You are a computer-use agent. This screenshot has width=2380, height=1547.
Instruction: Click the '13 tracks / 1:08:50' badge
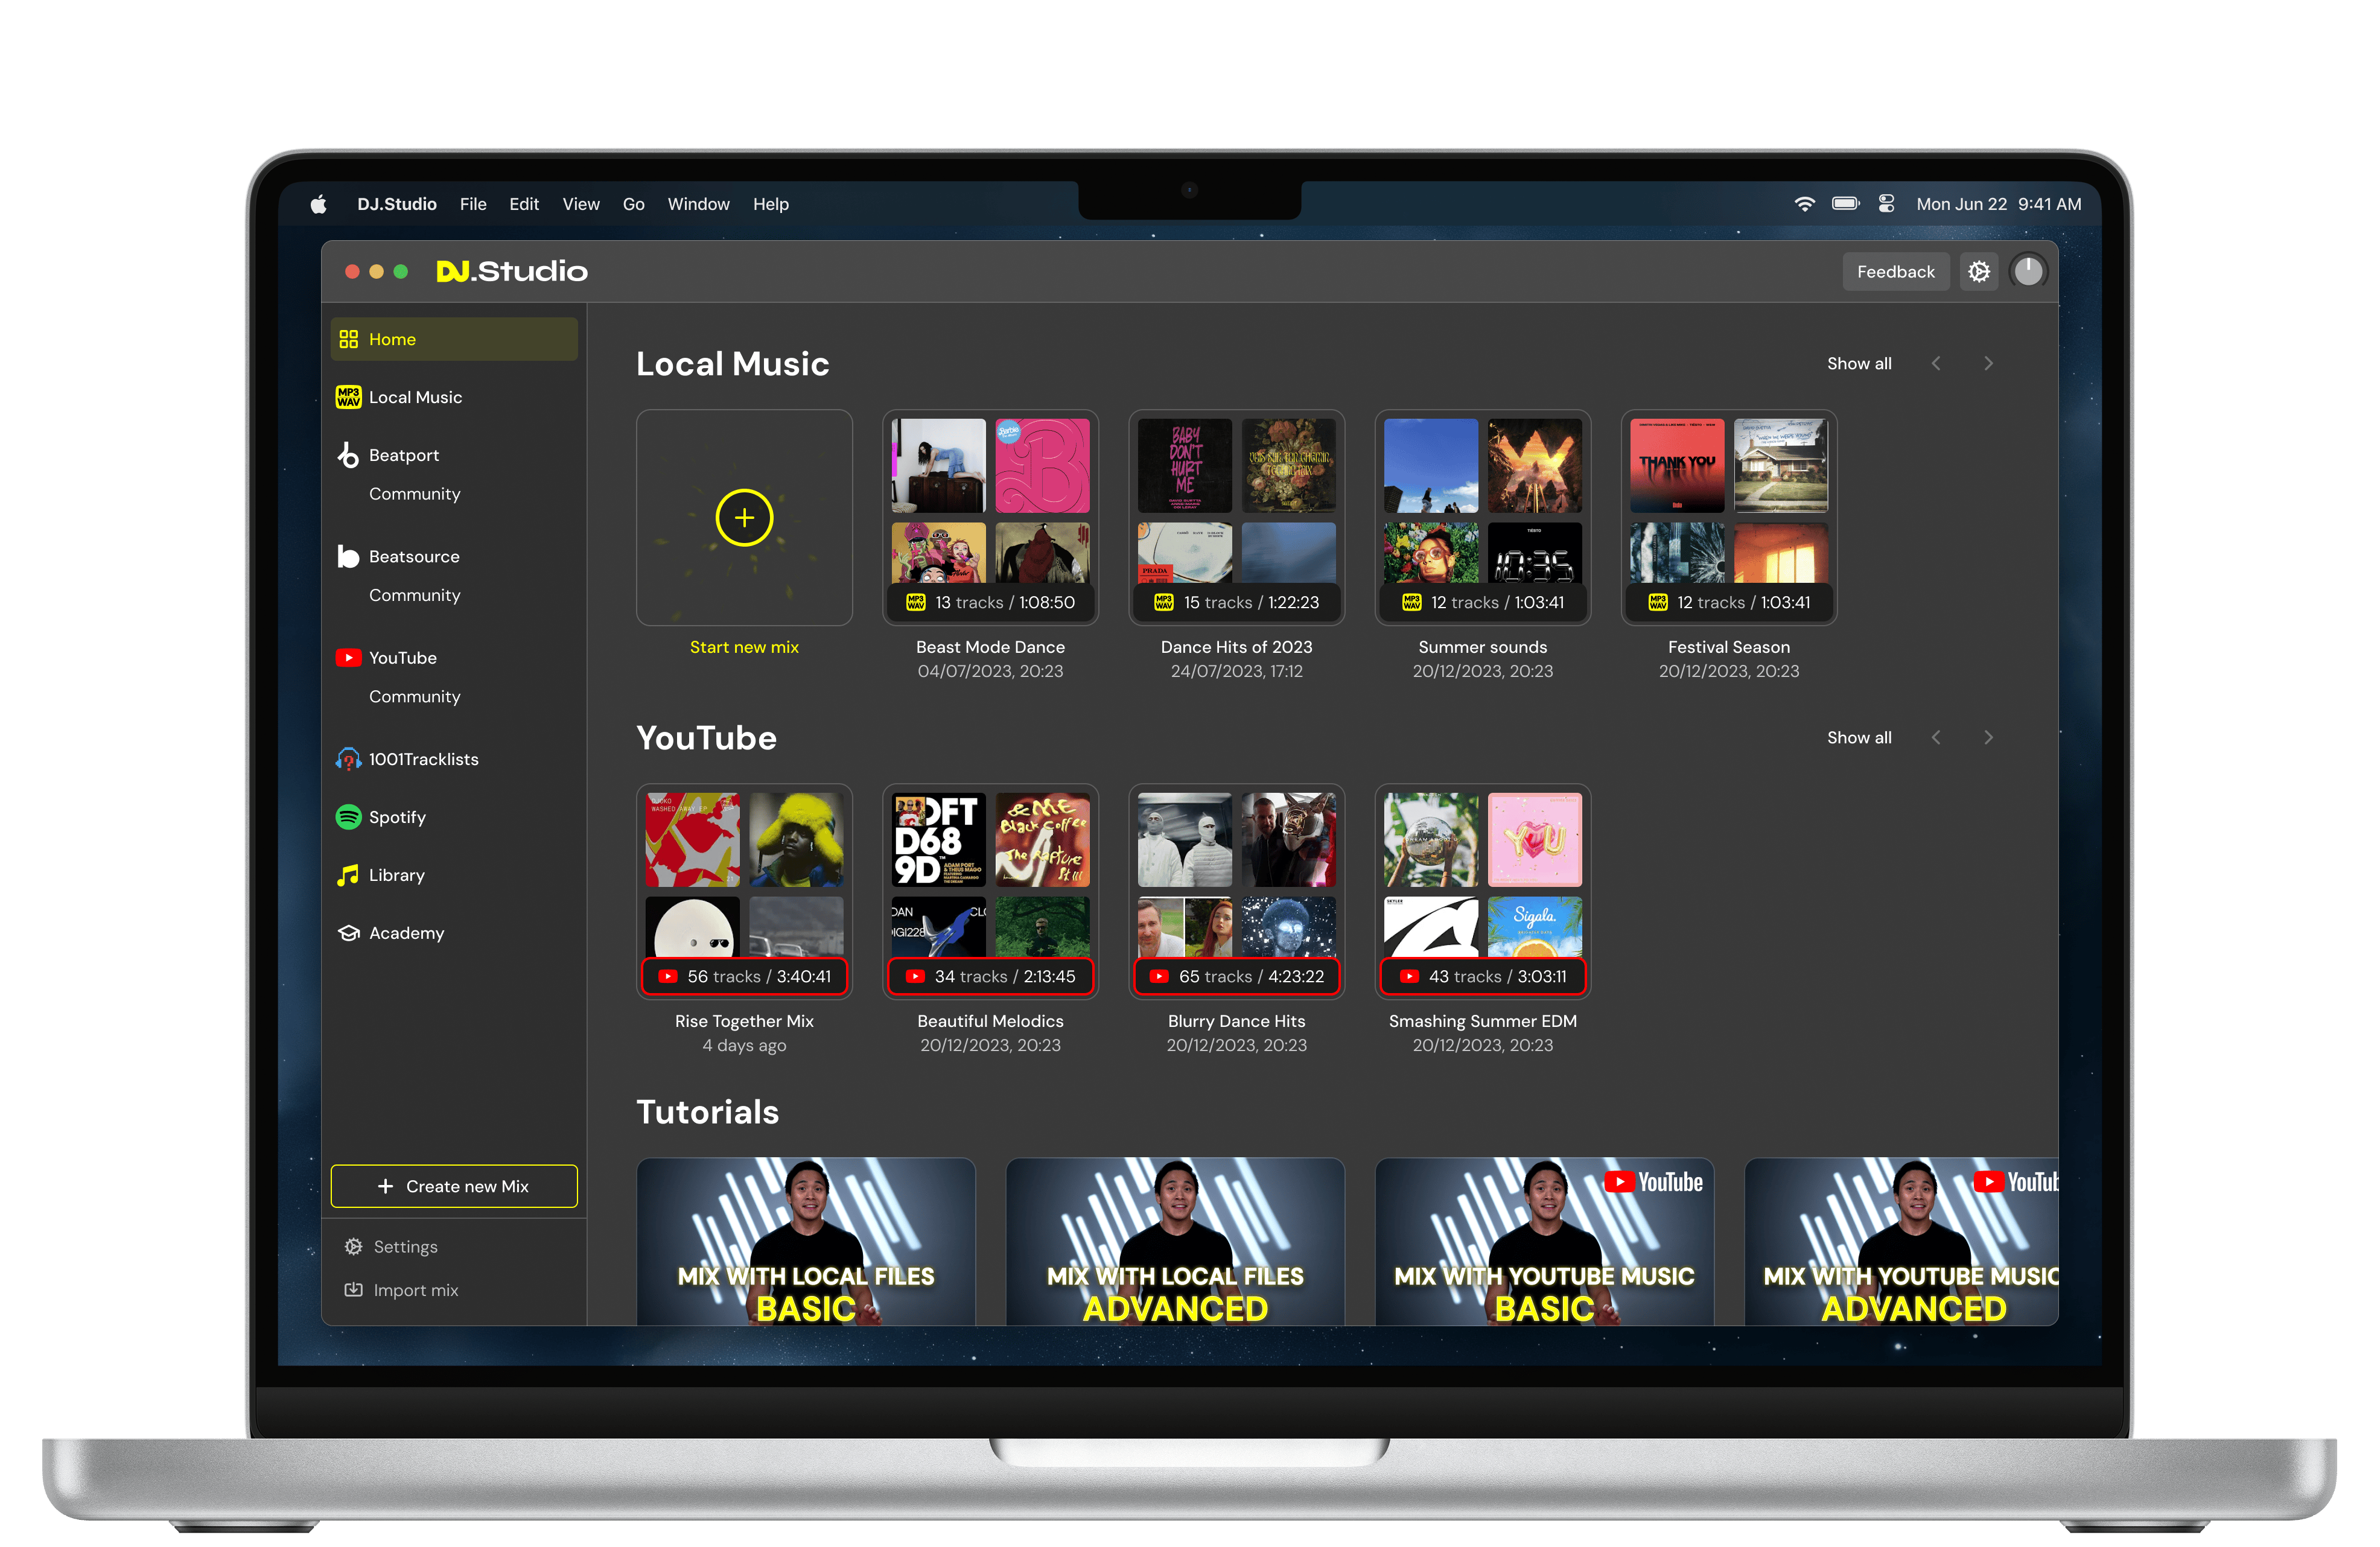(x=990, y=603)
